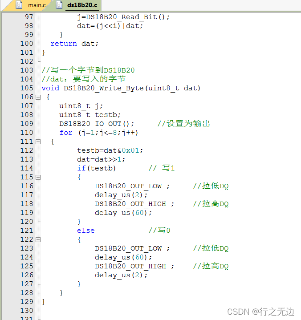
Task: Click 'testb=dat&0x01;' on line 112
Action: [x=110, y=150]
